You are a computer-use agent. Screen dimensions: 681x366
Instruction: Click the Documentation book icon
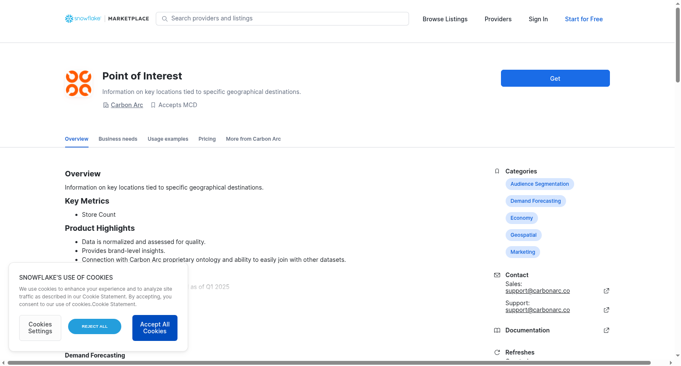[x=497, y=330]
